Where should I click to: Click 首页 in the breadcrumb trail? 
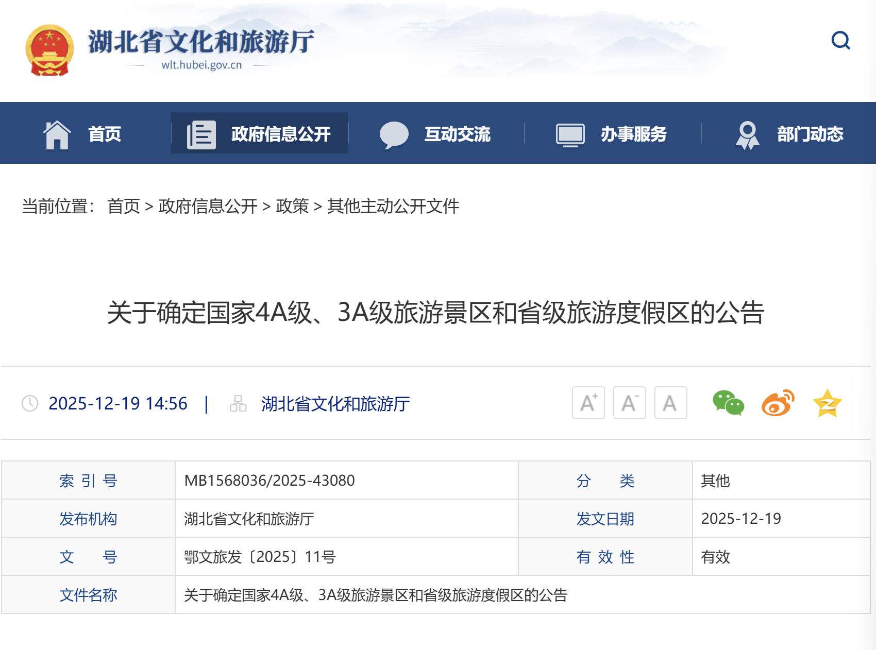124,206
